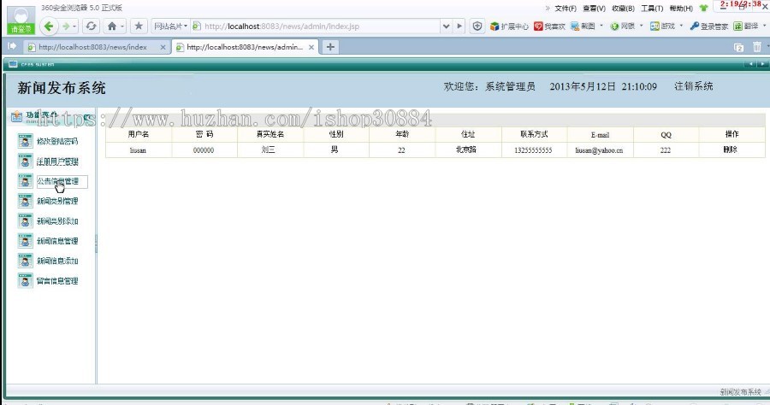This screenshot has width=770, height=405.
Task: Reload the page with the Refresh icon
Action: pyautogui.click(x=91, y=26)
